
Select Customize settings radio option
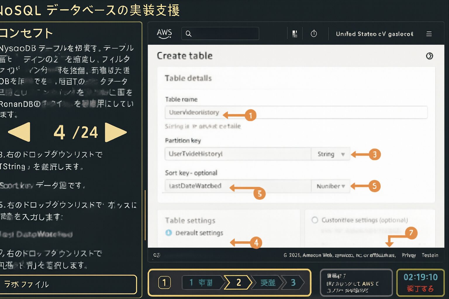(315, 220)
